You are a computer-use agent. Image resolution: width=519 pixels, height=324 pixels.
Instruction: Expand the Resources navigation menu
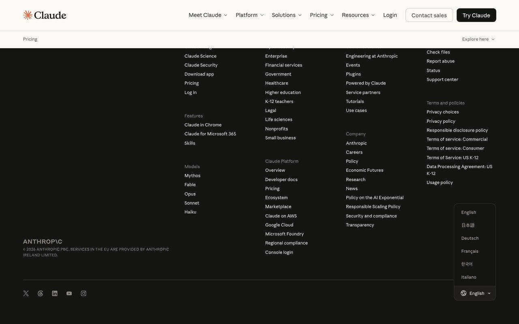(358, 15)
